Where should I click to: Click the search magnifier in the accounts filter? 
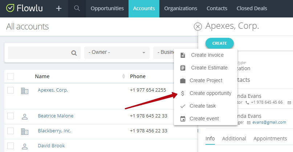coord(74,53)
